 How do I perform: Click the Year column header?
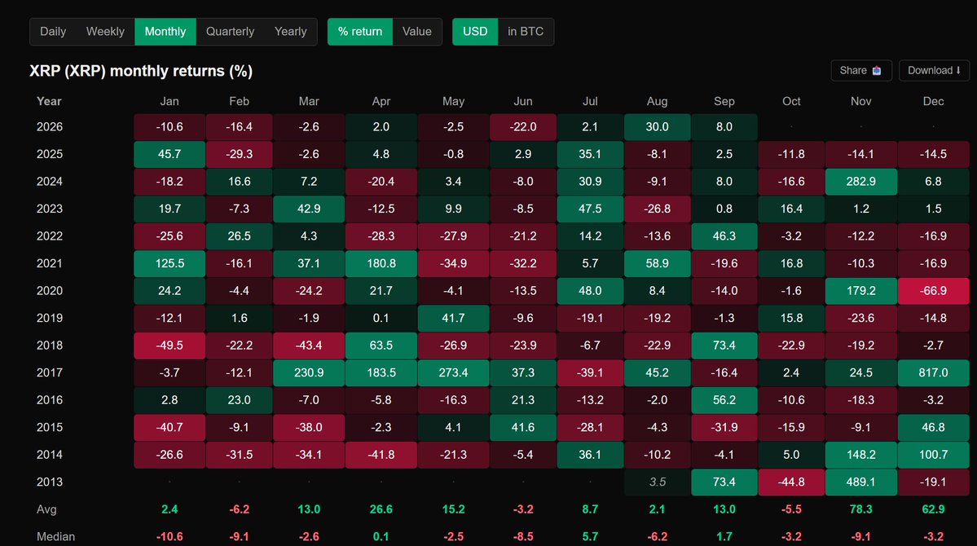tap(49, 101)
